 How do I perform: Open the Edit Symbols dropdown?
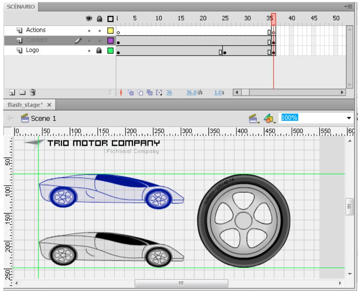click(x=268, y=118)
